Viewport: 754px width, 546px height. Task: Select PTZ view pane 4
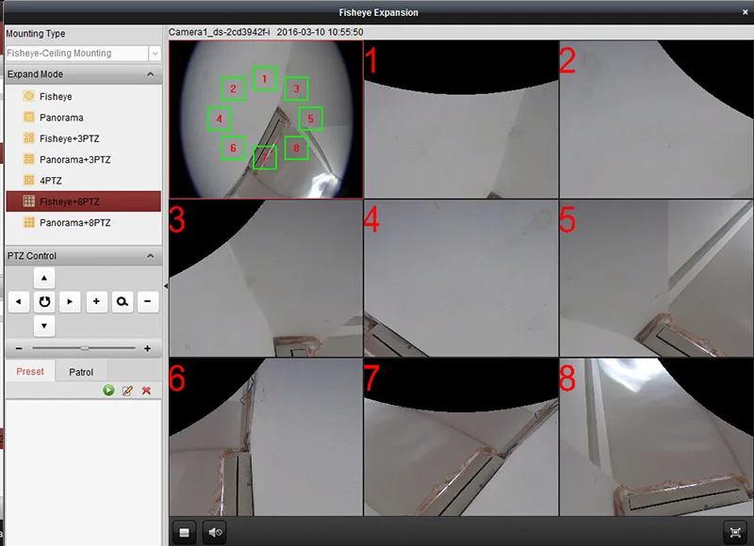click(x=461, y=278)
